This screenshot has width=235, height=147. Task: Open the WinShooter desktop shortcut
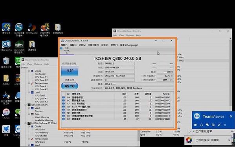pos(32,29)
